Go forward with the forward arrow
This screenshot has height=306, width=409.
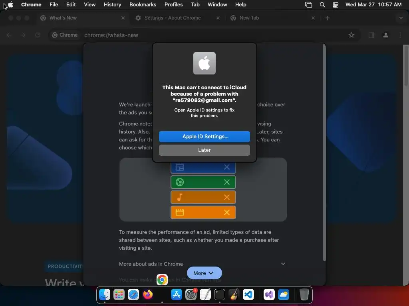(23, 35)
